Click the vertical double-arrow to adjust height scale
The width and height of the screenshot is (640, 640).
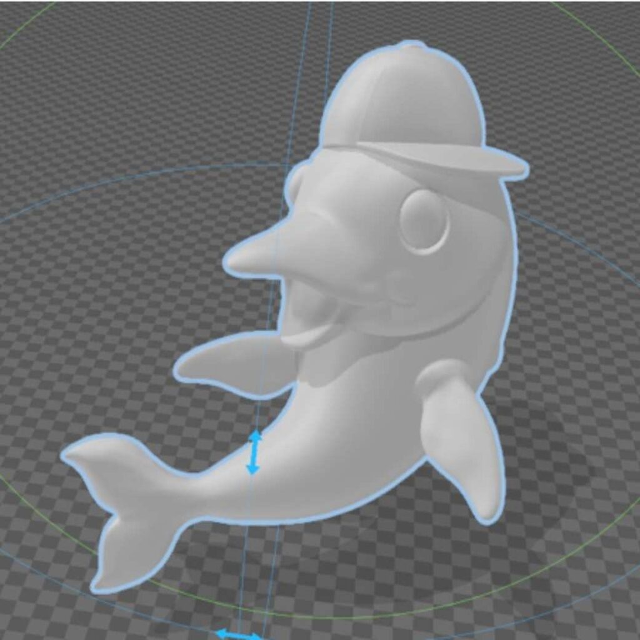tap(254, 451)
